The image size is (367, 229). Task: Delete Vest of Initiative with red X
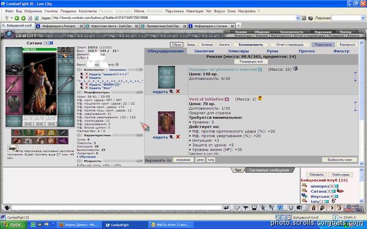pyautogui.click(x=178, y=137)
